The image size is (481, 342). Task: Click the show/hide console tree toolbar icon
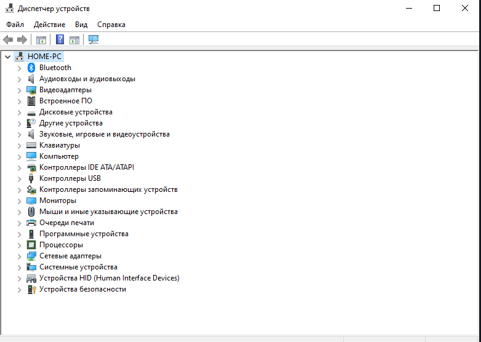41,39
